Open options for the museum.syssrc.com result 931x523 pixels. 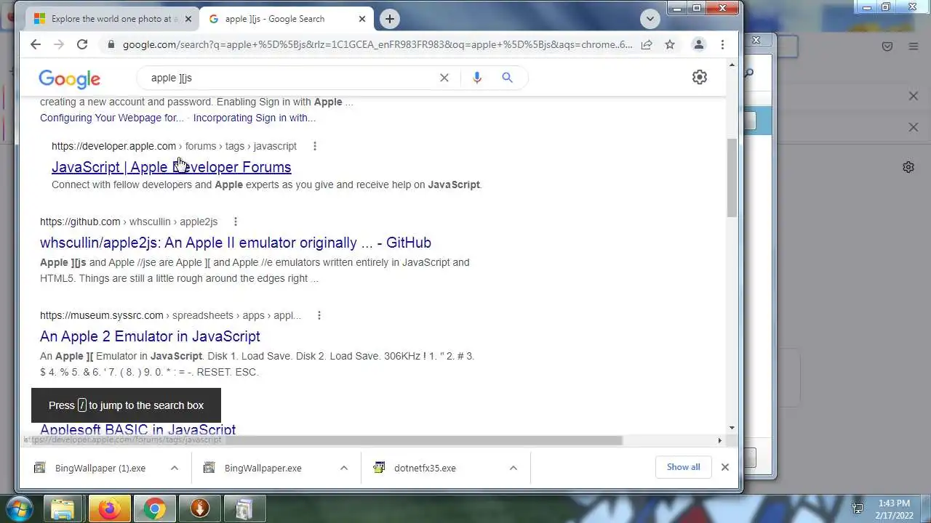319,315
